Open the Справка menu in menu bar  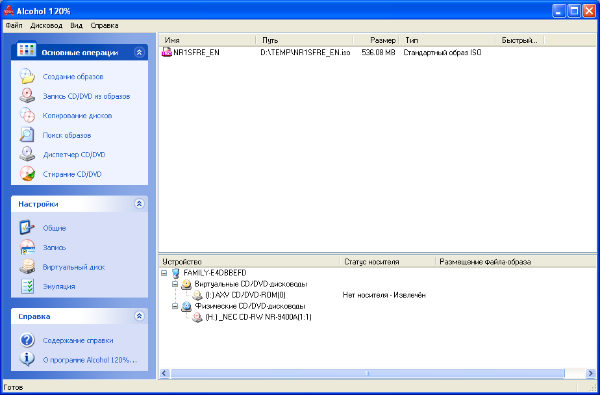pyautogui.click(x=105, y=25)
